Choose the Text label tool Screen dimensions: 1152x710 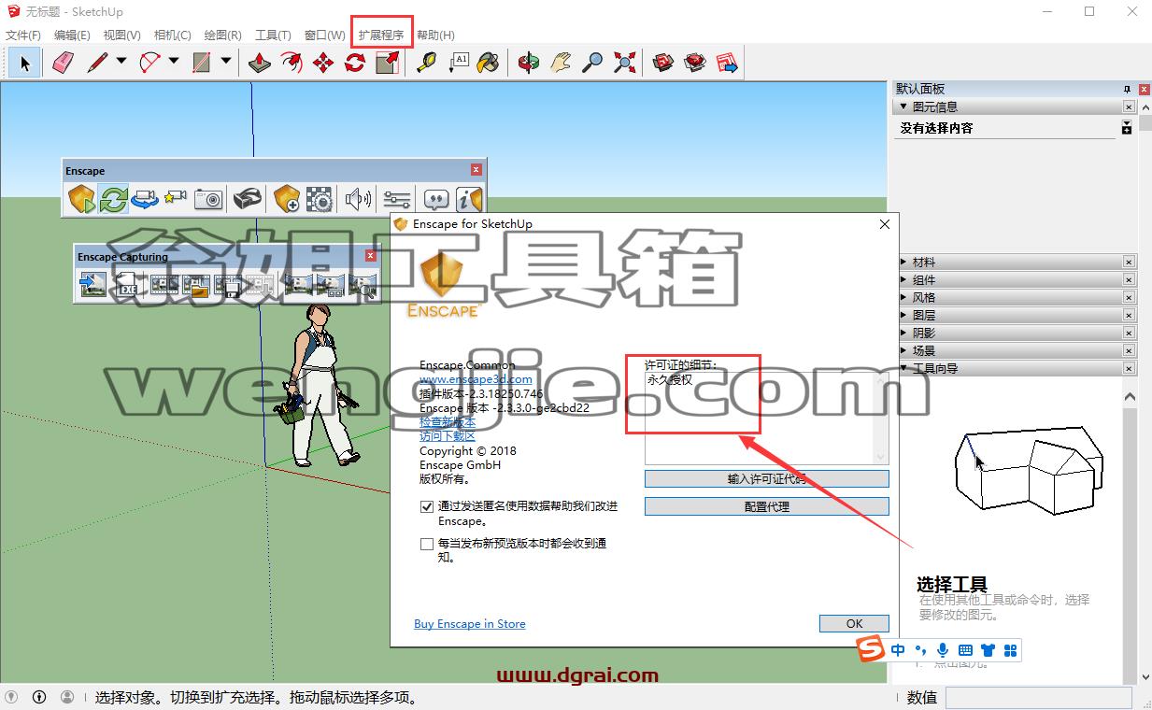pyautogui.click(x=459, y=64)
